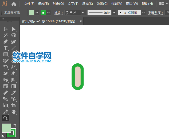The image size is (169, 139).
Task: Select the Rotate tool
Action: pos(6,67)
